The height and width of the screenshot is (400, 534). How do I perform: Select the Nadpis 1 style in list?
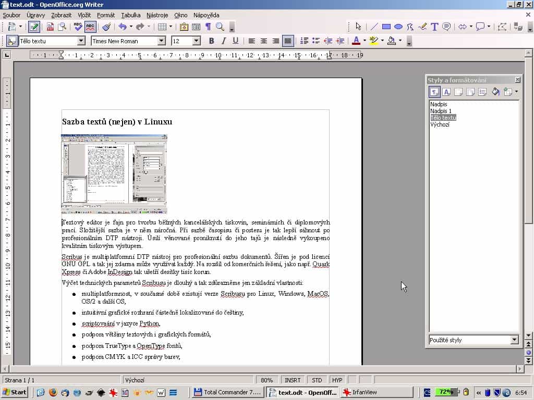[441, 111]
